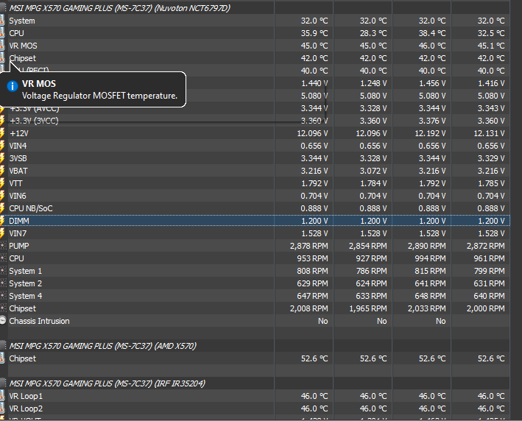Select the AMD X570 sensor group header
522x421 pixels.
coord(102,346)
